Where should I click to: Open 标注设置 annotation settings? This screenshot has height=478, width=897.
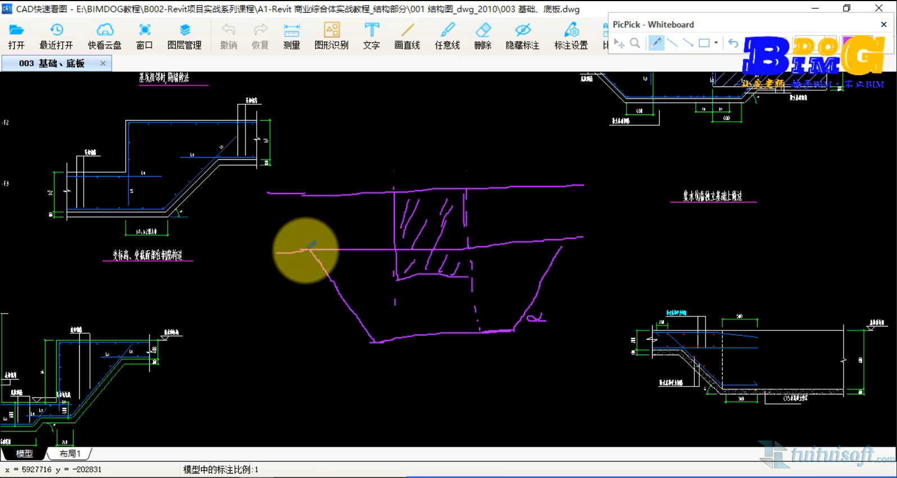[x=571, y=36]
